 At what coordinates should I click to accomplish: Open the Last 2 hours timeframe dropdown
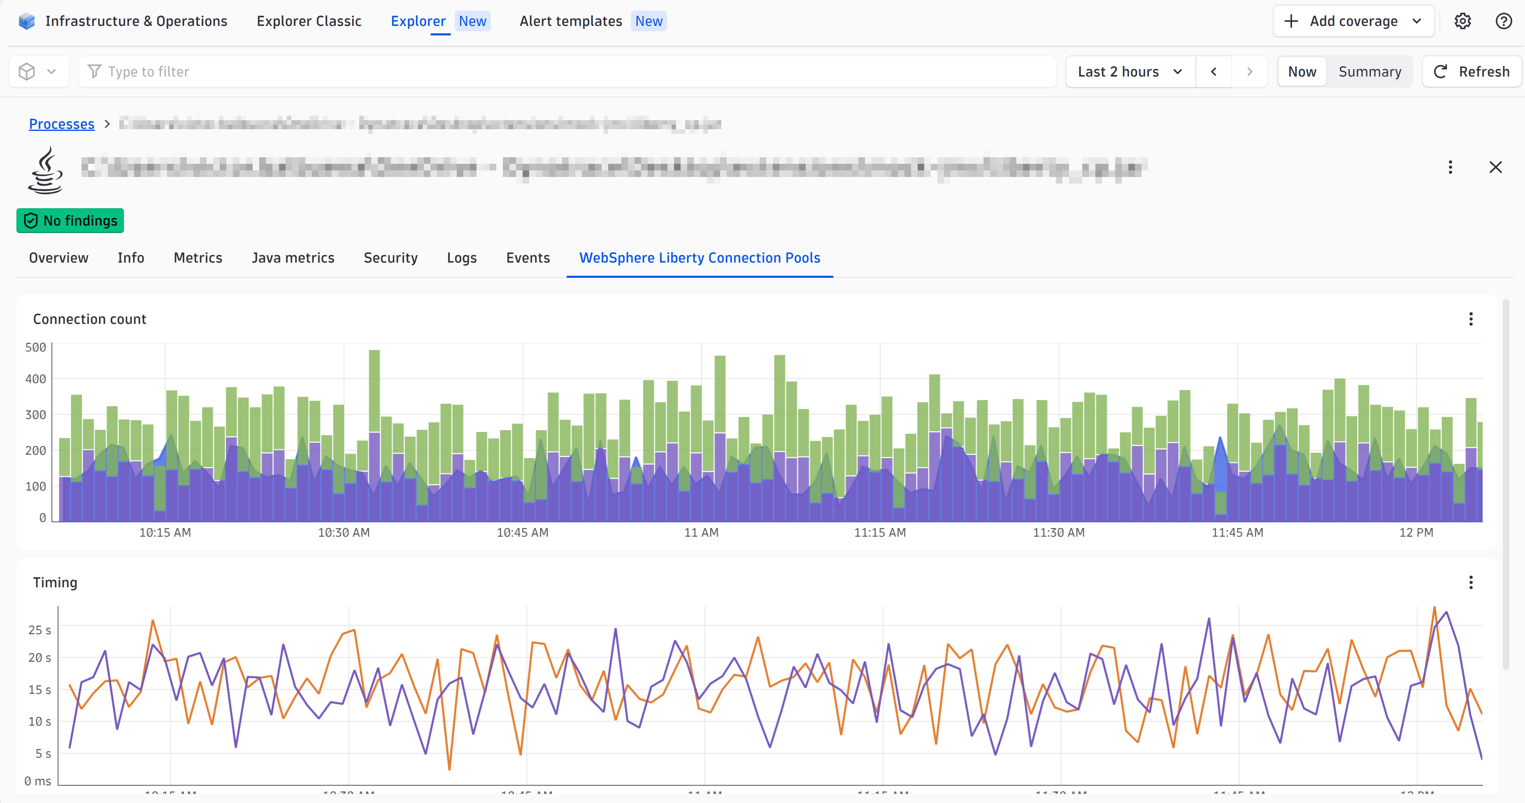coord(1130,72)
